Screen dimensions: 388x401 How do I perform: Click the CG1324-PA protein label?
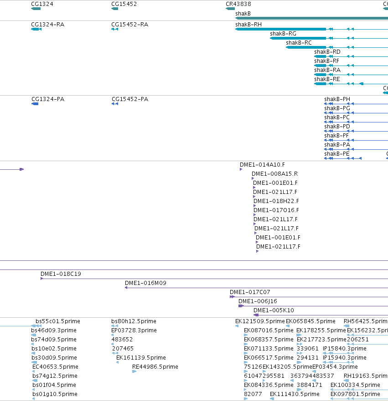coord(48,99)
